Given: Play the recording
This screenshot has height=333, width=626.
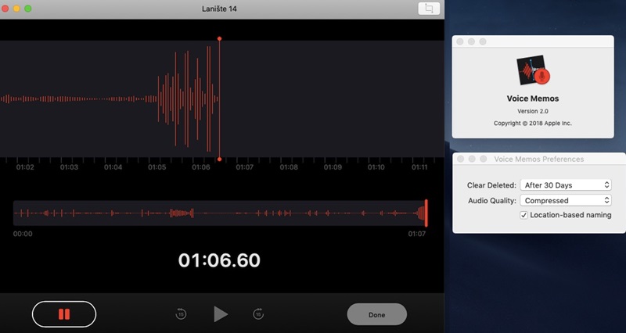Looking at the screenshot, I should click(x=221, y=314).
